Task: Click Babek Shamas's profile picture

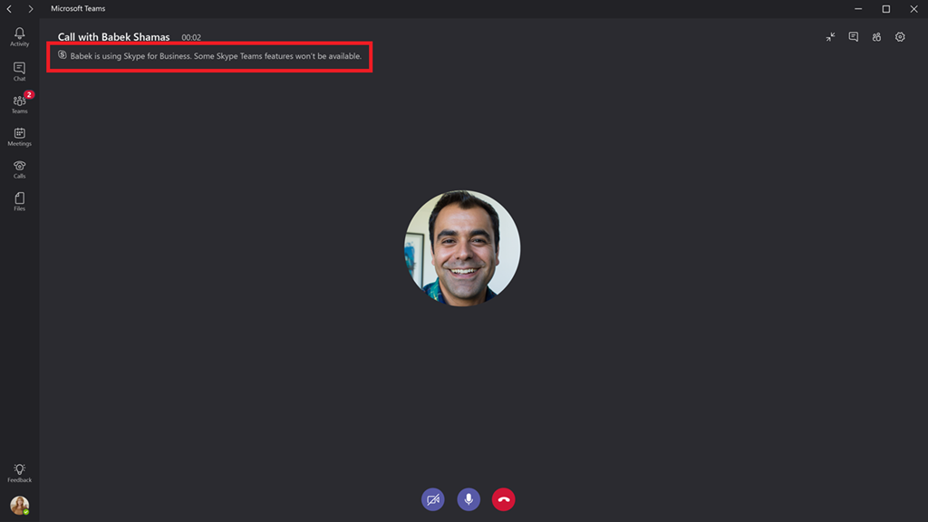Action: pyautogui.click(x=462, y=248)
